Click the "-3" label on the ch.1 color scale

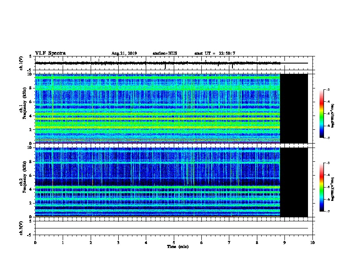(328, 89)
